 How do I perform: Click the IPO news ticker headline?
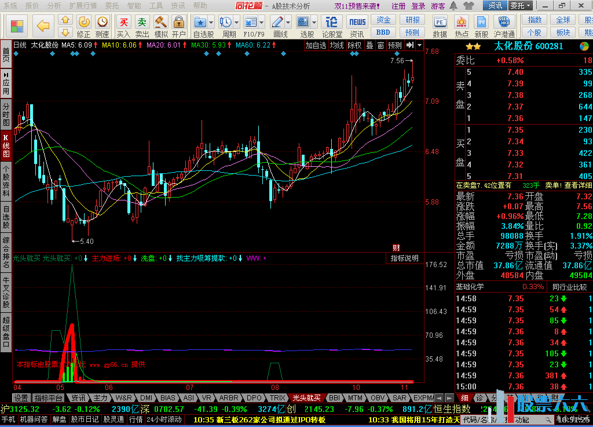click(x=259, y=420)
